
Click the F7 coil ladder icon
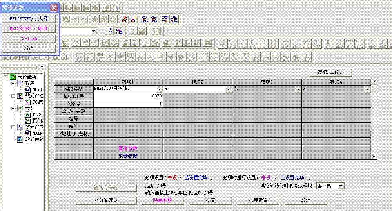(263, 43)
